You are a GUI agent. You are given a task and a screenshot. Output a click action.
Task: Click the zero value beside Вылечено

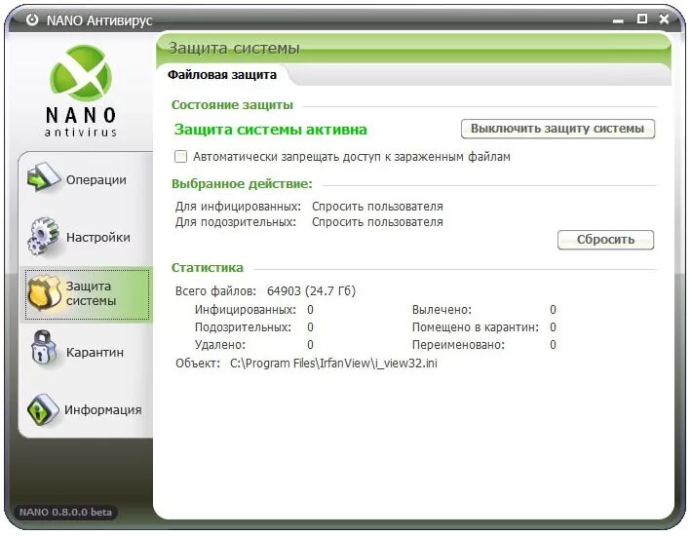(553, 310)
